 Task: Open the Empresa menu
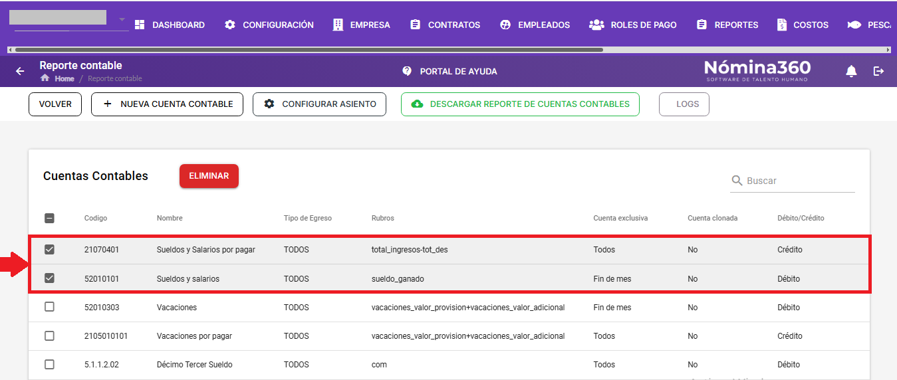click(362, 25)
